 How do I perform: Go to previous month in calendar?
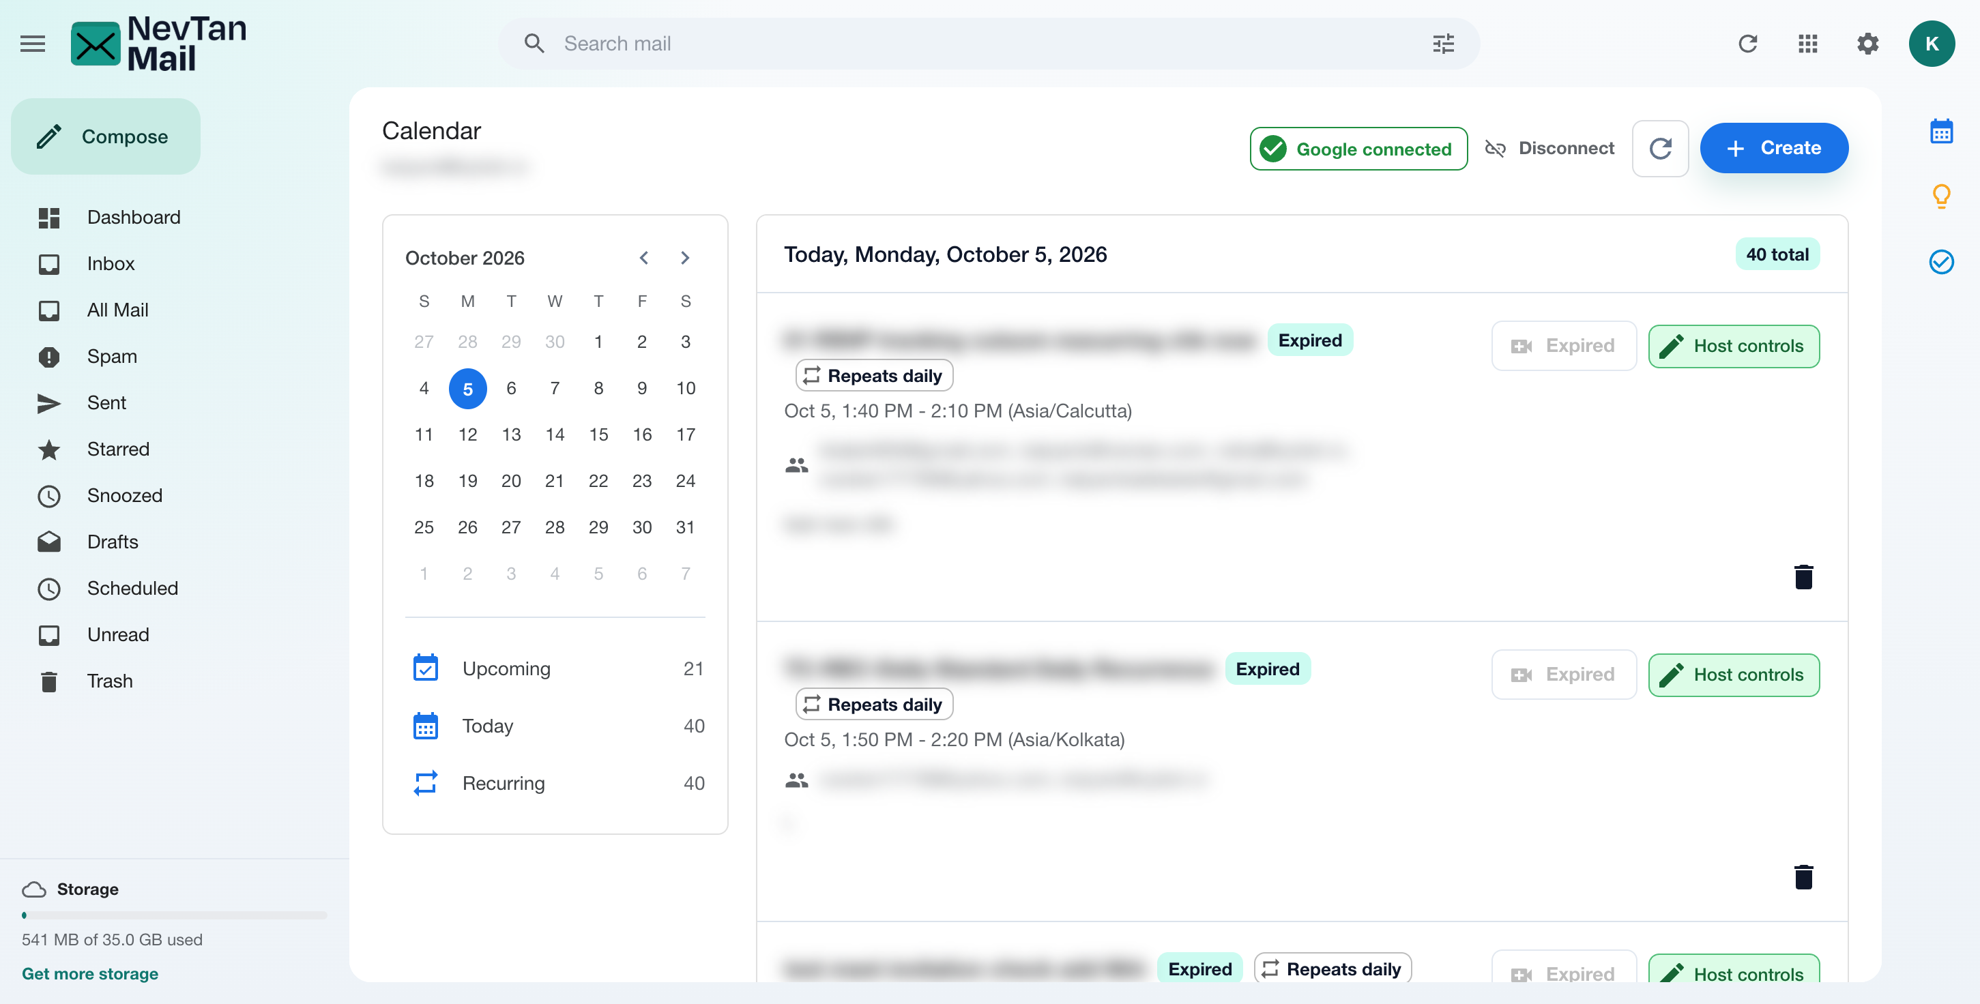point(644,258)
